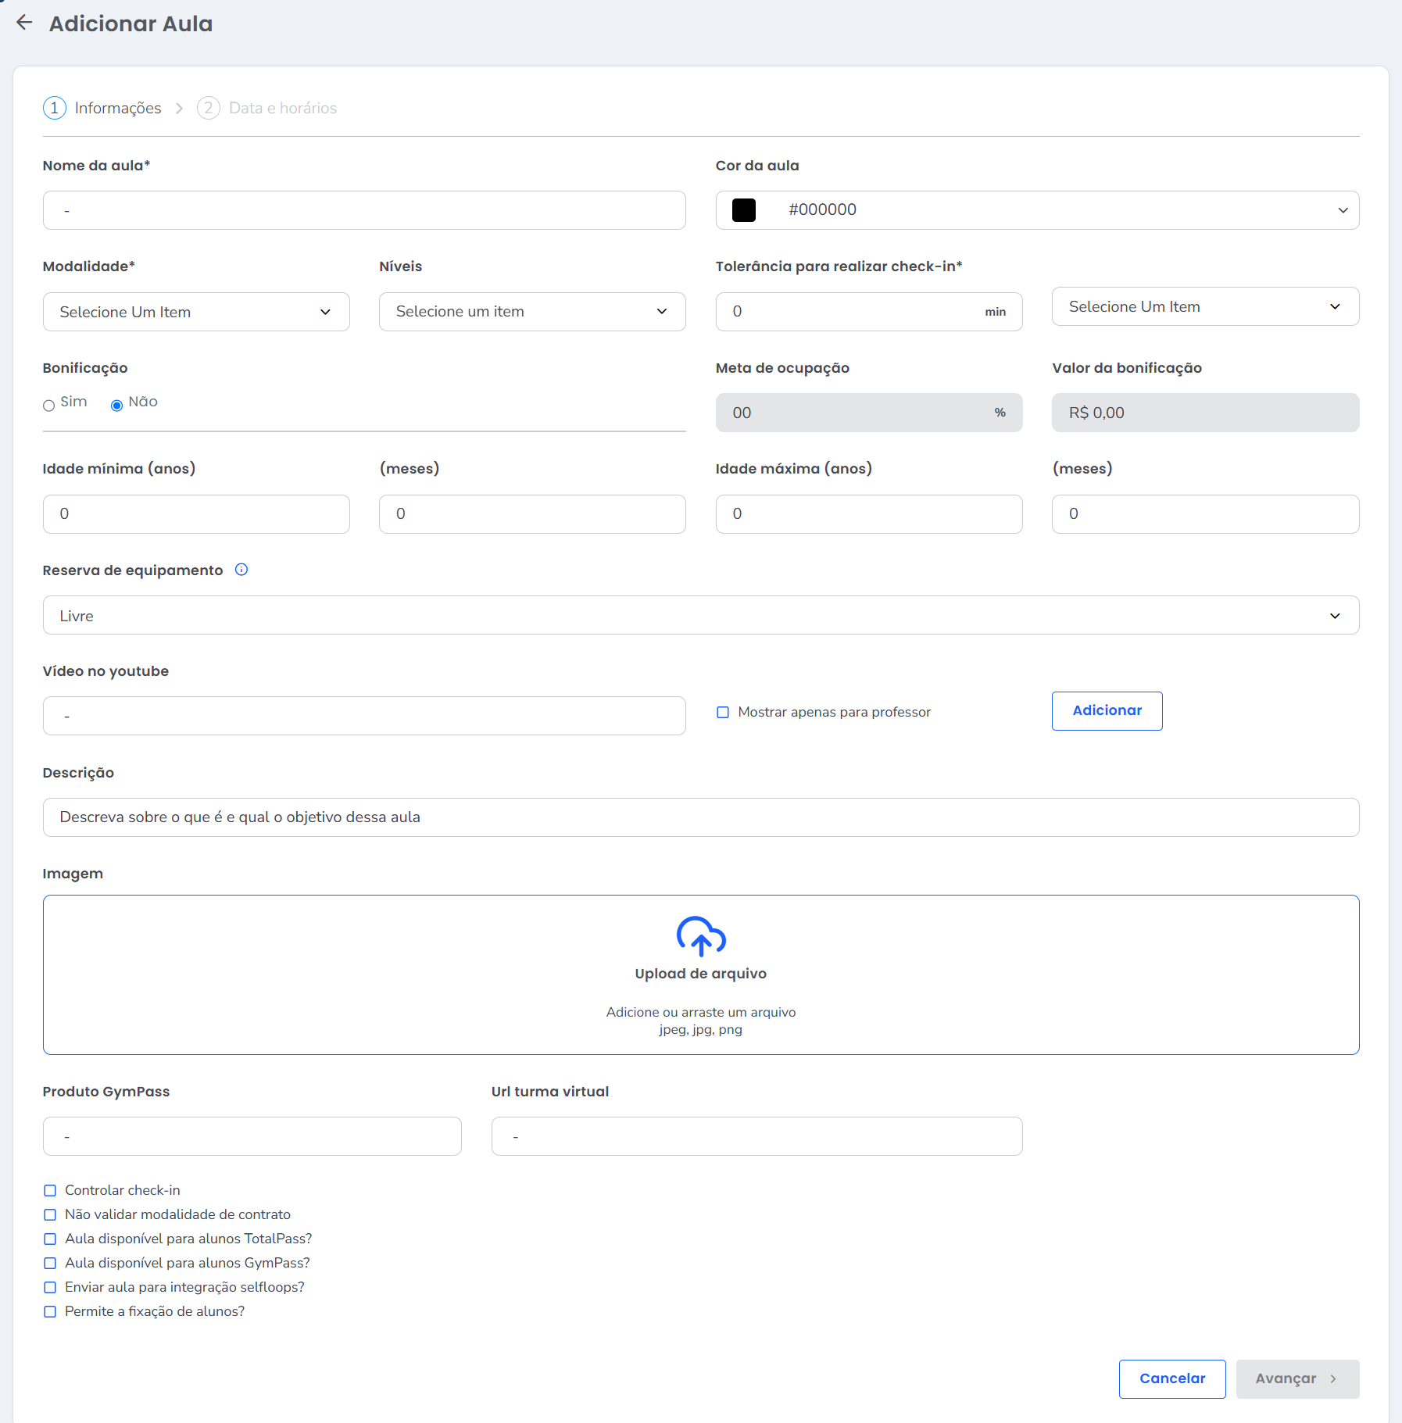The image size is (1402, 1423).
Task: Click the info icon next to Reserva de equipamento
Action: click(x=241, y=570)
